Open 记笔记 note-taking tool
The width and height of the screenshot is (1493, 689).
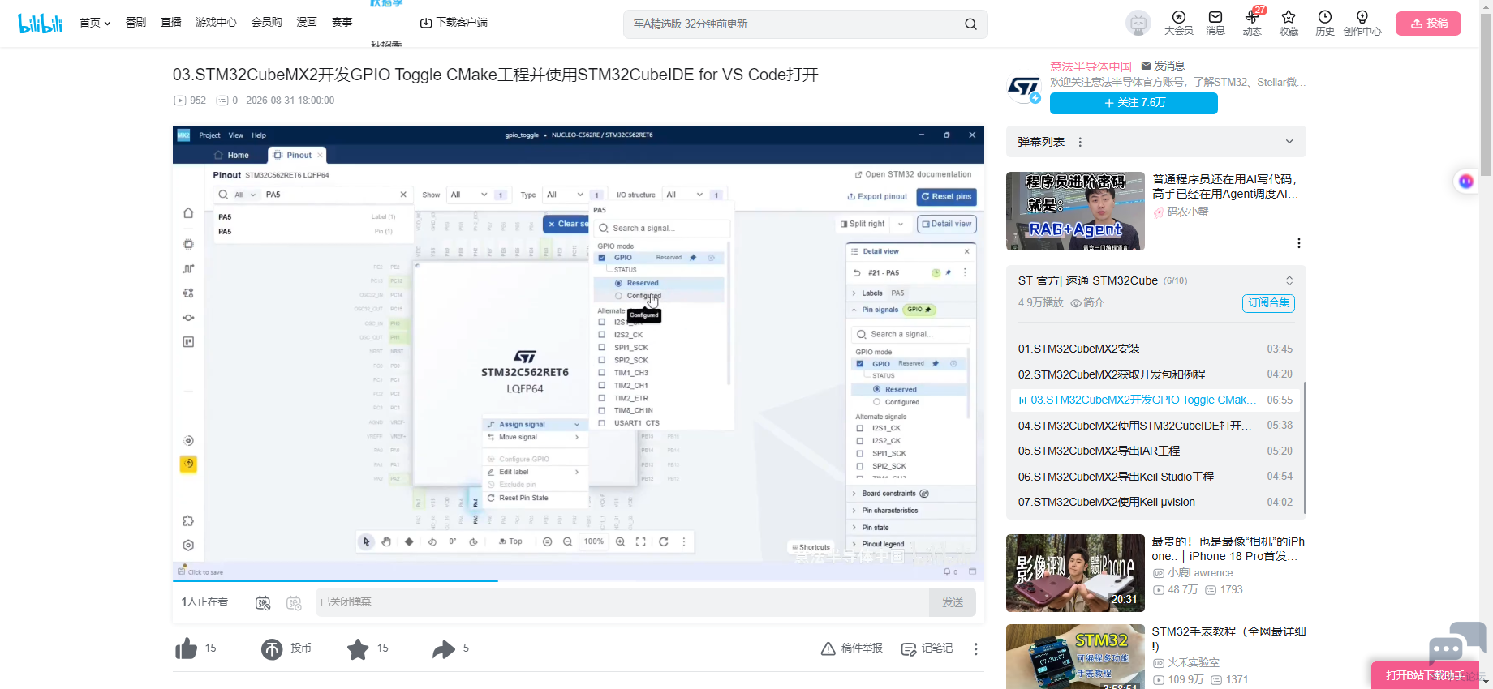pyautogui.click(x=927, y=648)
